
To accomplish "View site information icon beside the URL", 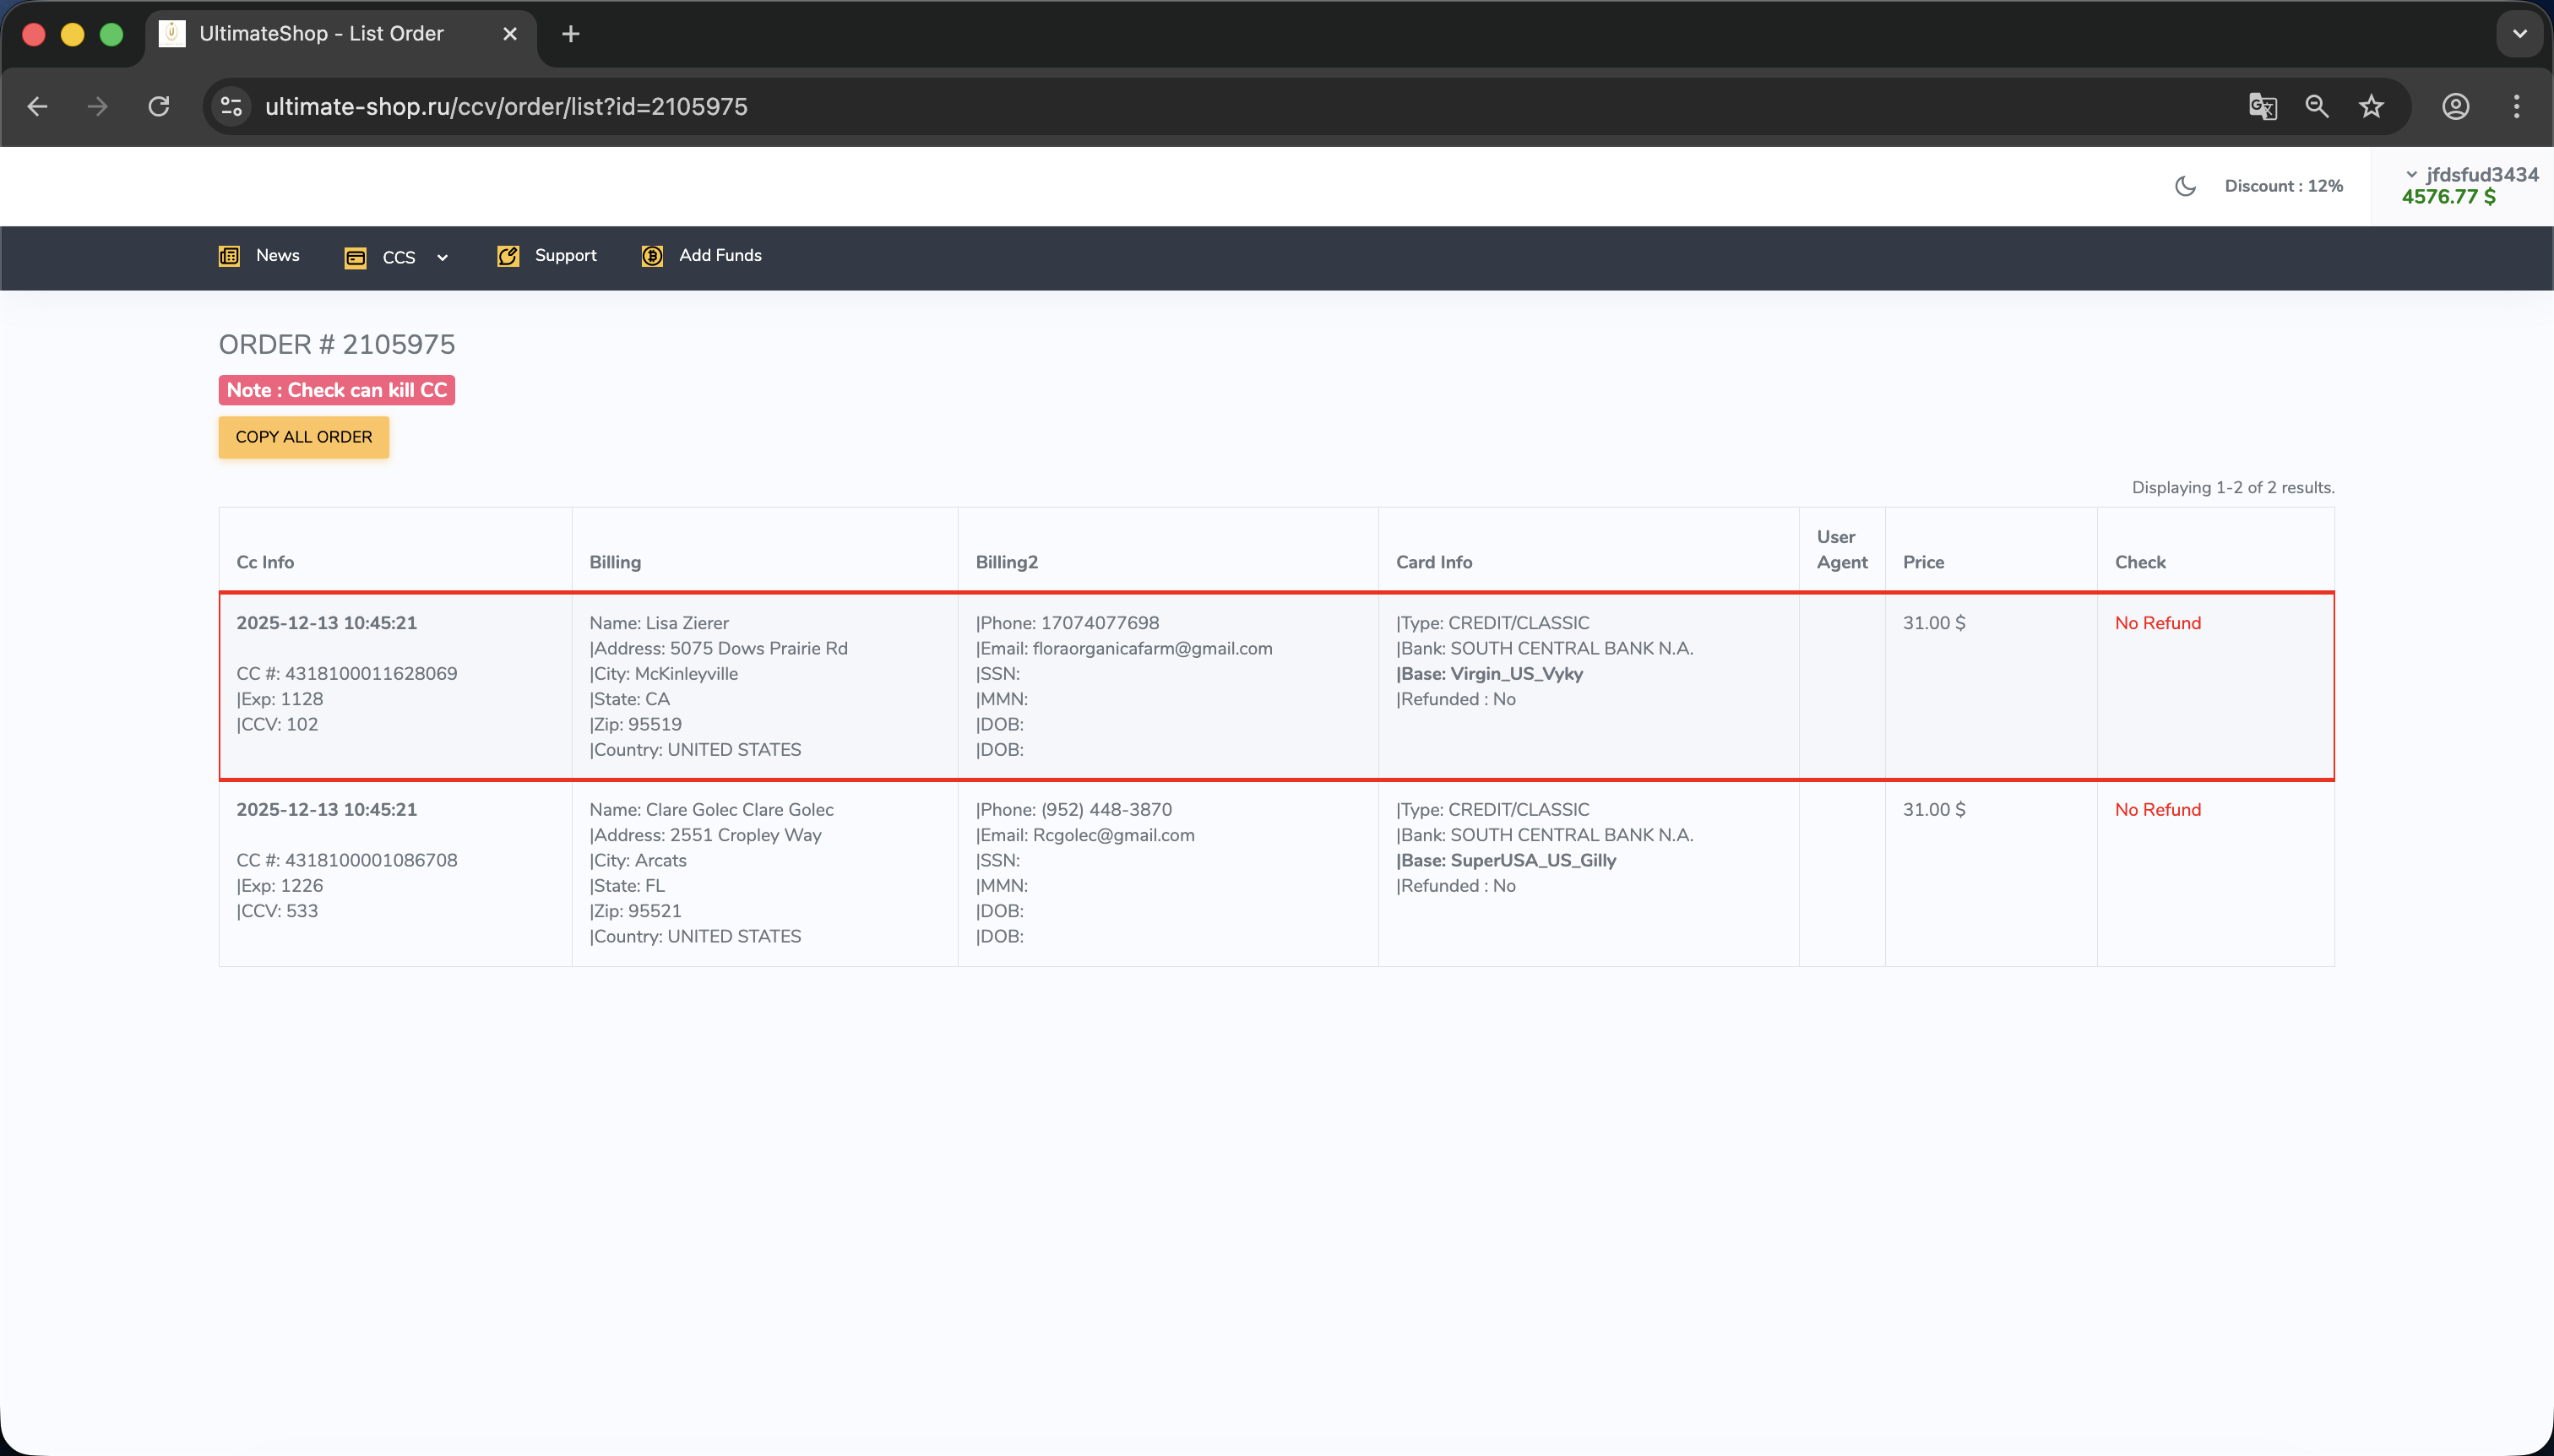I will 232,106.
